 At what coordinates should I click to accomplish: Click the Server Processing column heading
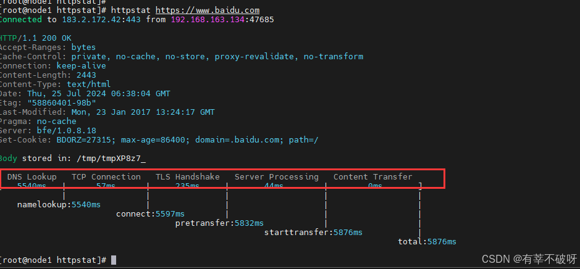coord(276,177)
